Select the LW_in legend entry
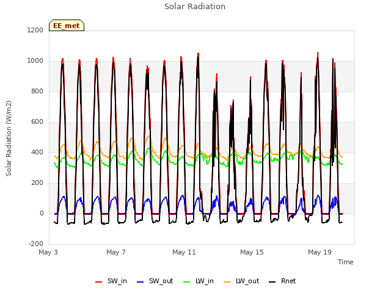Screen dimensions: 391x293 (x=198, y=281)
